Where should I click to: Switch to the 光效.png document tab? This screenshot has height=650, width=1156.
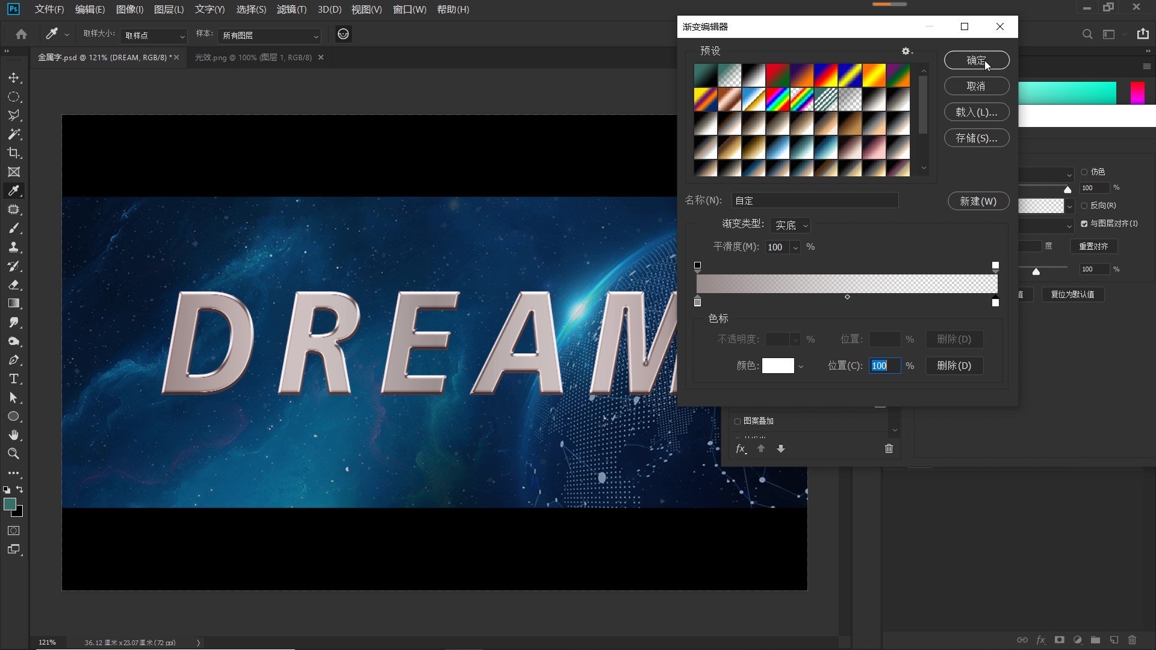[x=253, y=58]
